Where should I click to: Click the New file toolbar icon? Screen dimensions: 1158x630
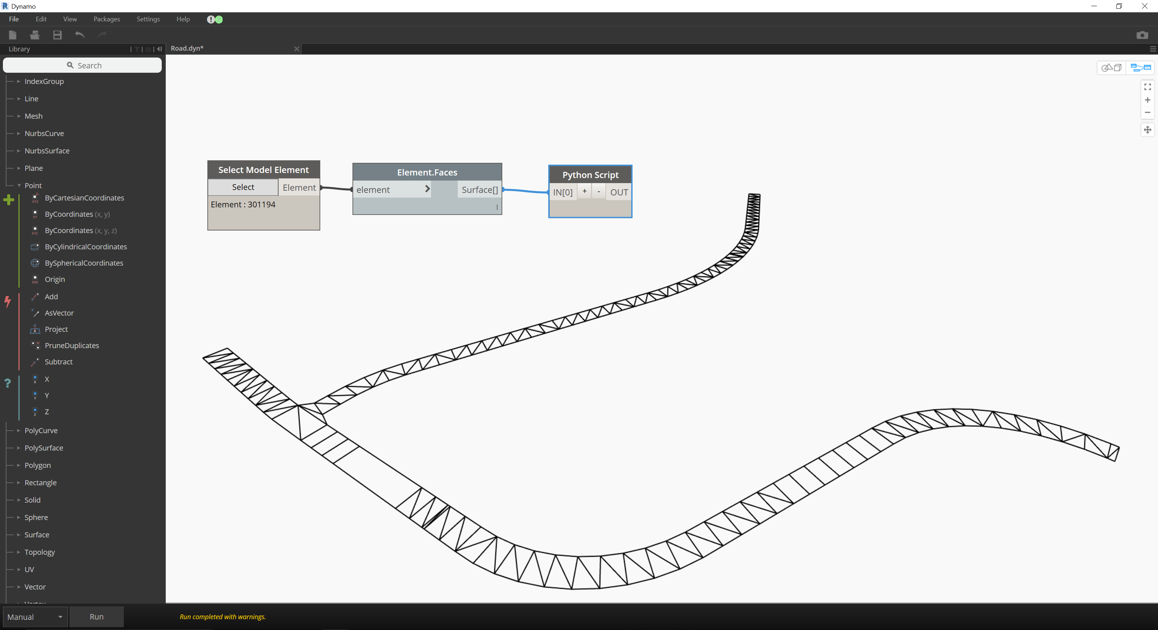point(13,35)
